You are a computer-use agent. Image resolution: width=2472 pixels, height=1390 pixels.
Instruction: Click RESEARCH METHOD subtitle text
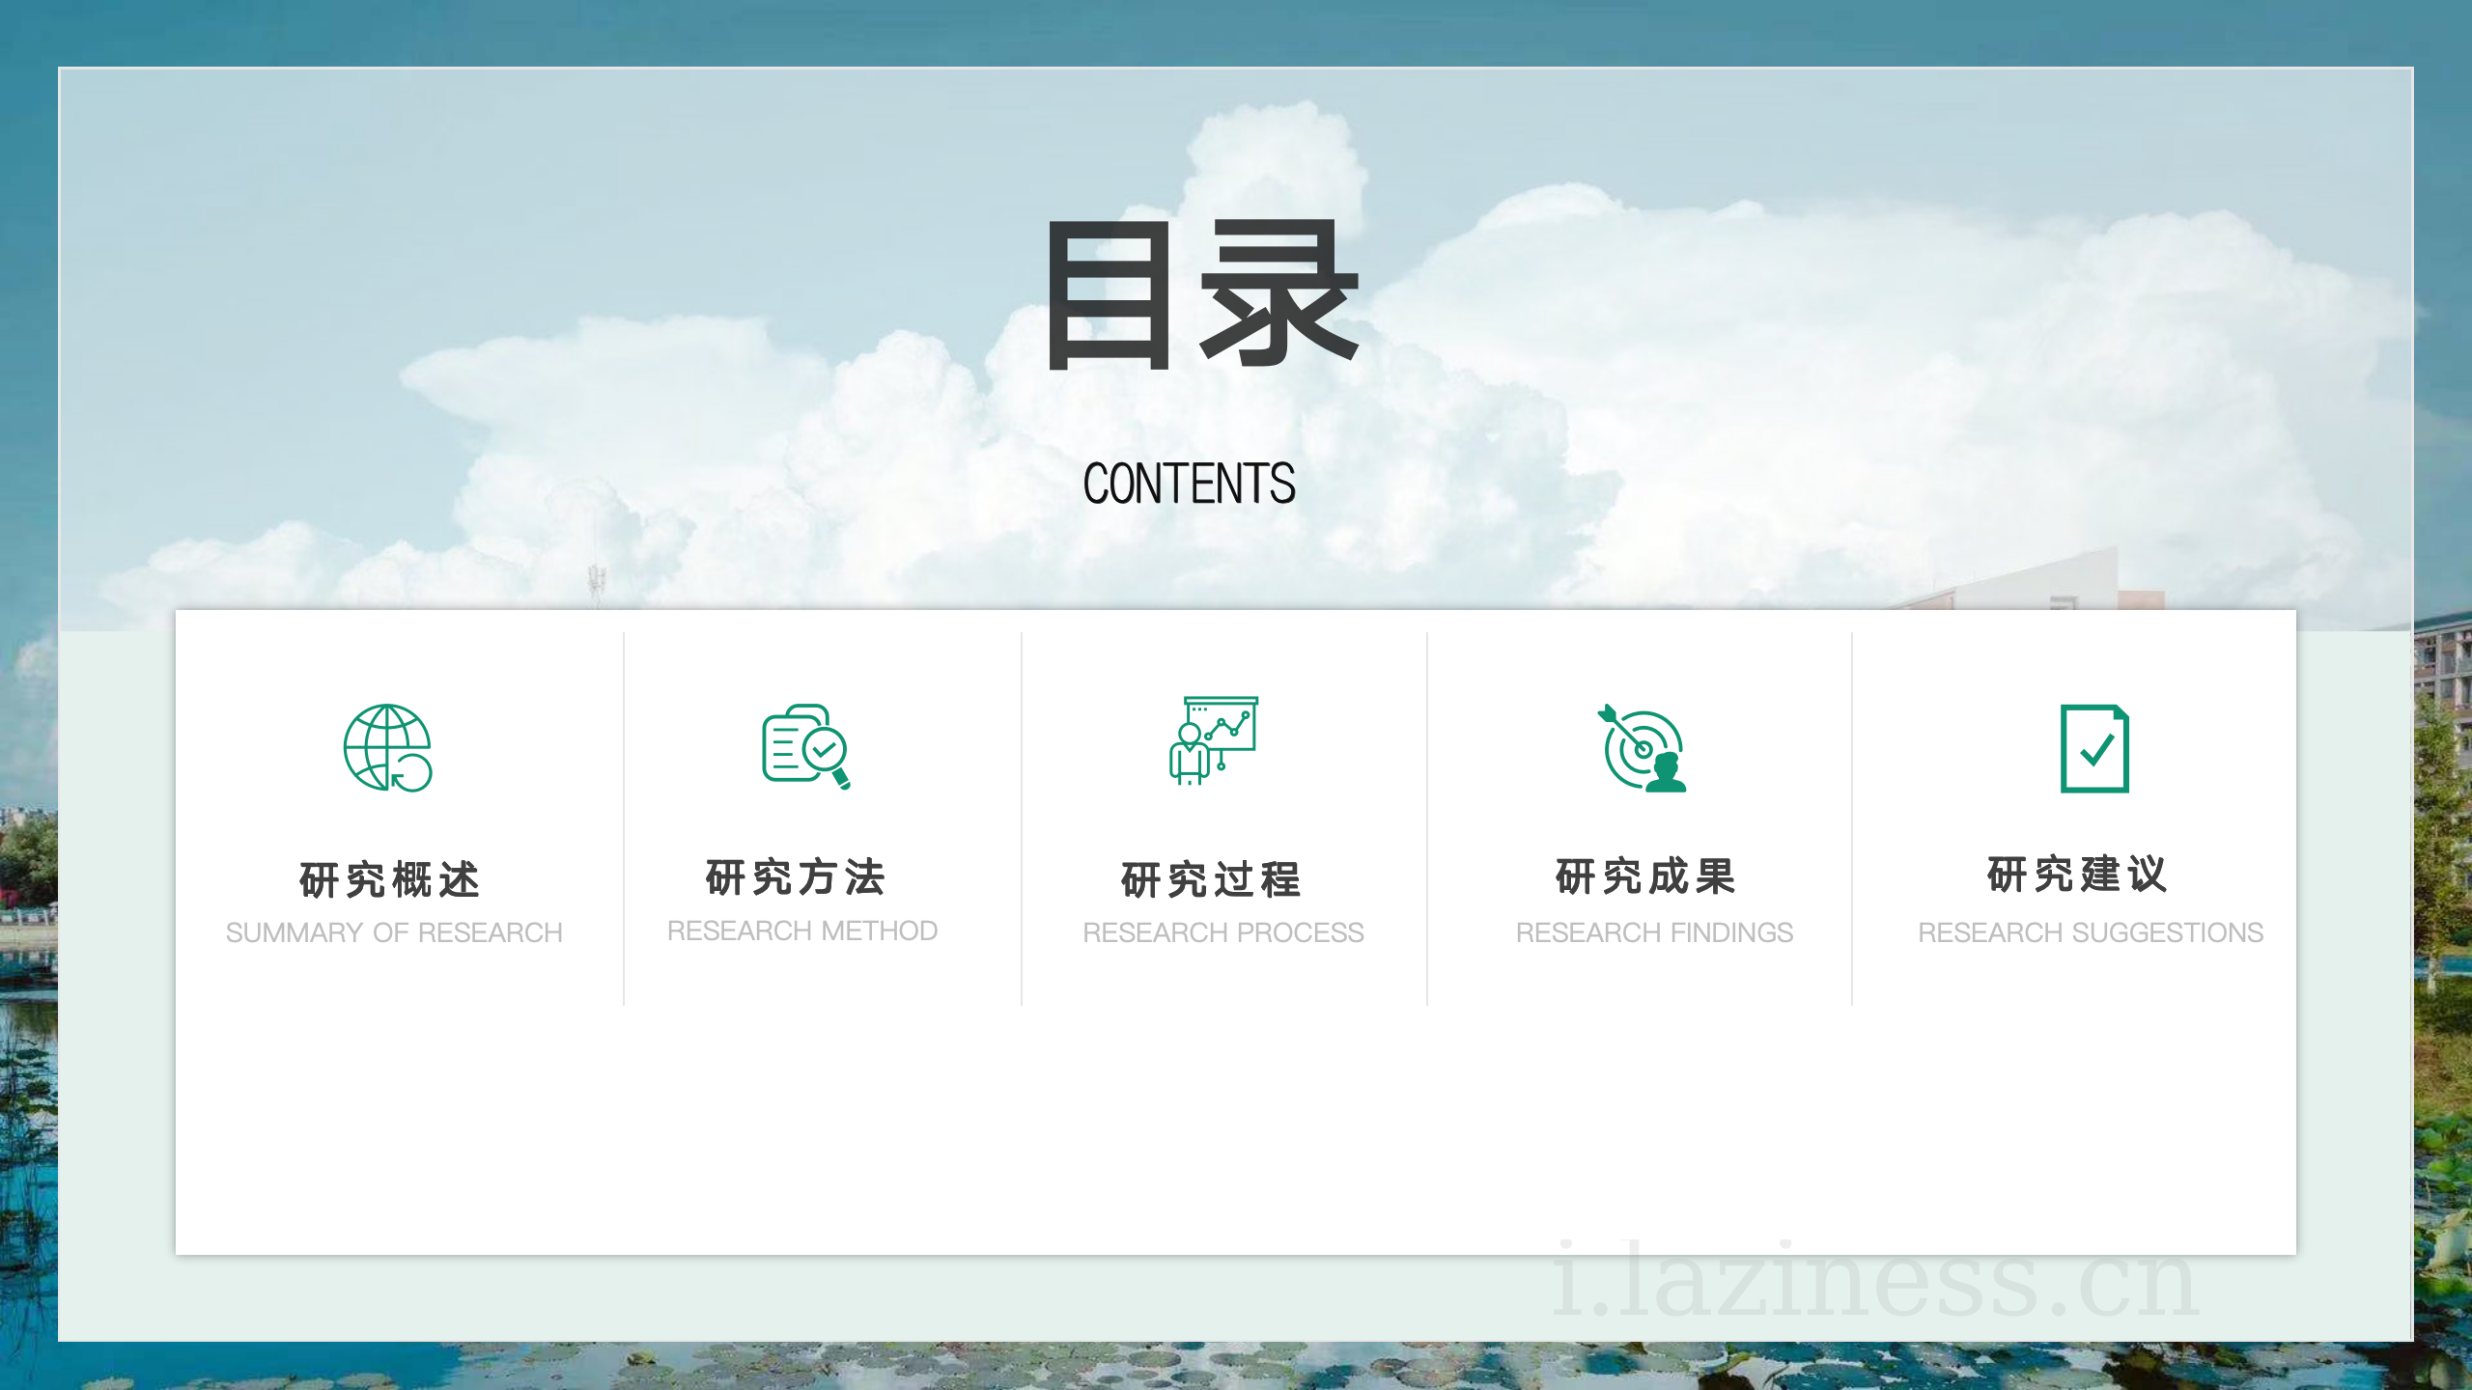(x=802, y=931)
